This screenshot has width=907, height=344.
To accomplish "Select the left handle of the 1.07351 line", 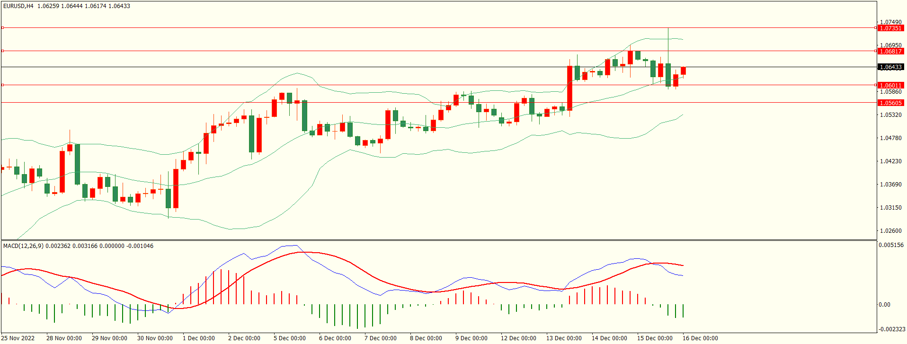I will [x=2, y=28].
